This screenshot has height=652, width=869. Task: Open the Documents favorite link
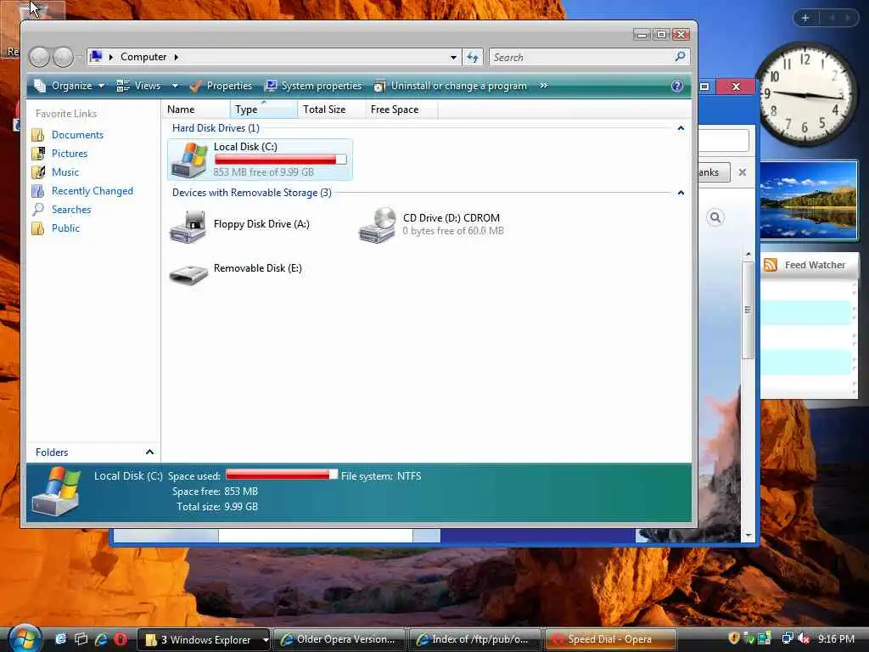click(77, 135)
